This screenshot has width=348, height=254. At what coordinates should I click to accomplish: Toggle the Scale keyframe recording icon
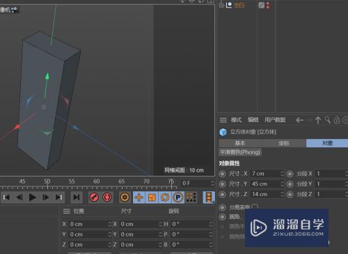coord(152,197)
